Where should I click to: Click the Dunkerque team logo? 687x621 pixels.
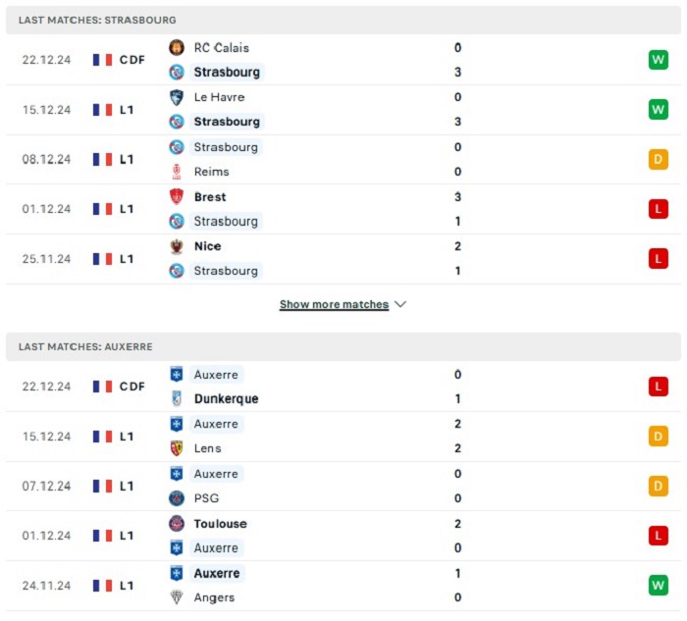[177, 398]
